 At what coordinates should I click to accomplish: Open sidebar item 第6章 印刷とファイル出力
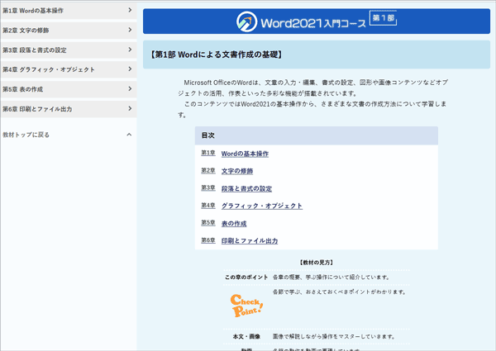coord(69,109)
